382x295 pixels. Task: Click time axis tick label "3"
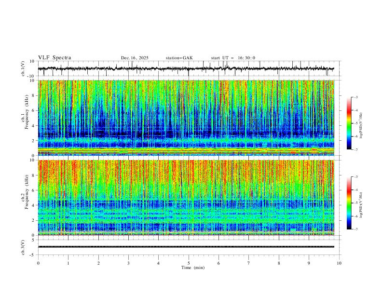pyautogui.click(x=128, y=263)
